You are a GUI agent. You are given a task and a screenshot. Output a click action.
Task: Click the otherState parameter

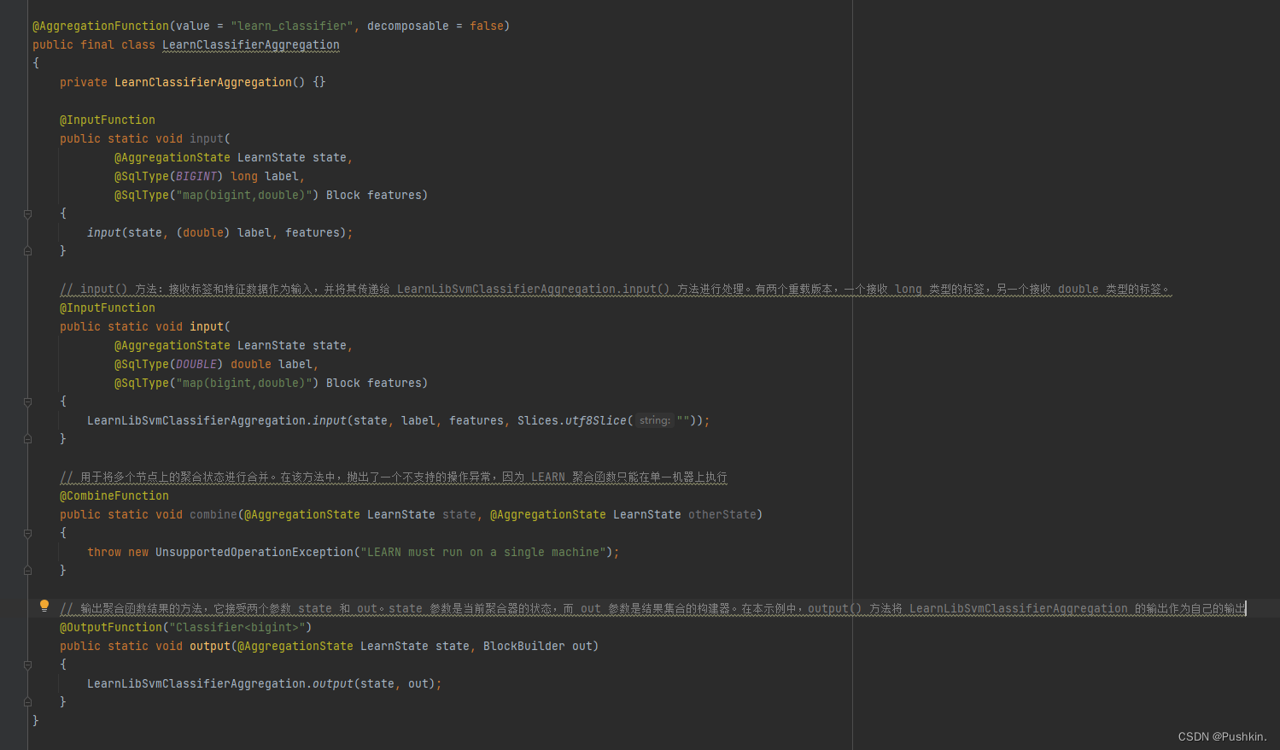point(722,515)
